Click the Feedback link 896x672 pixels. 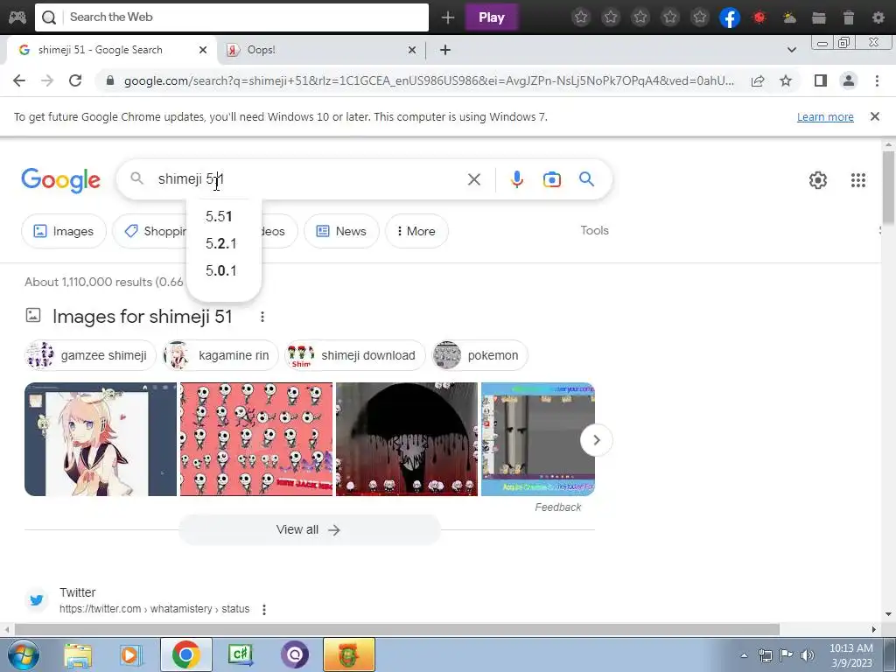coord(557,507)
